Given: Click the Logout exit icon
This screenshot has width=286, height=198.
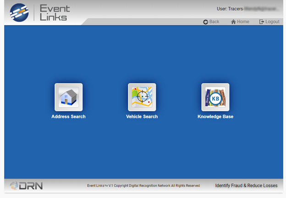Looking at the screenshot, I should (x=261, y=22).
